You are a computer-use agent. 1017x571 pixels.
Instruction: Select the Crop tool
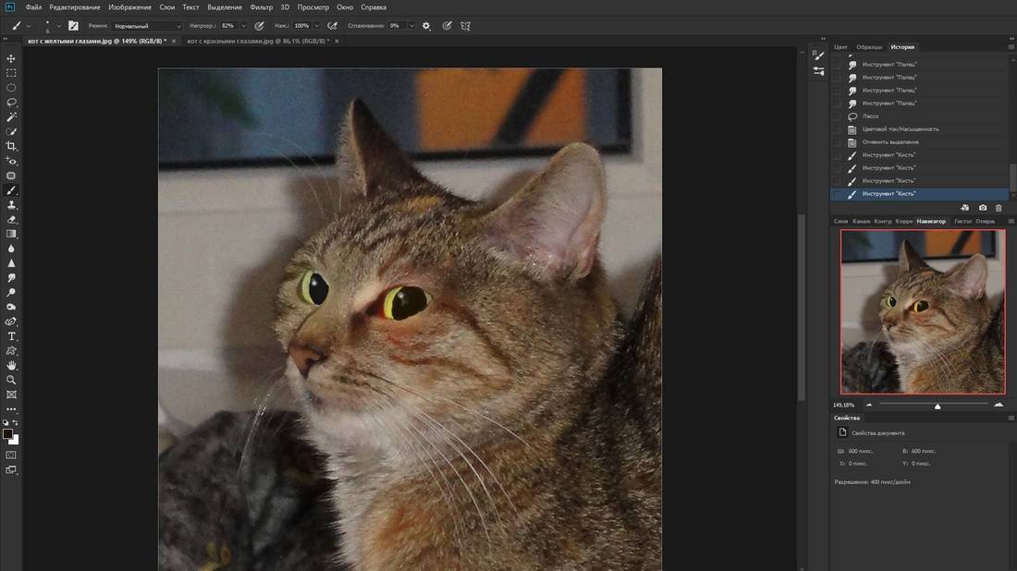coord(11,146)
